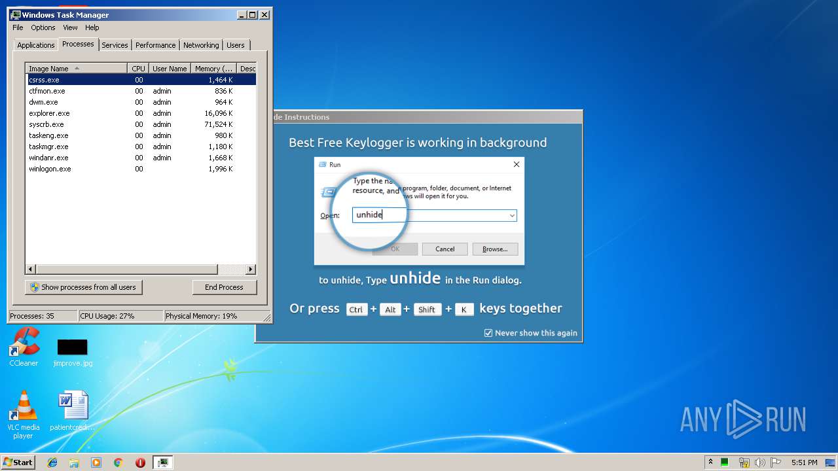Sort by Image Name column
Image resolution: width=838 pixels, height=471 pixels.
pos(77,69)
